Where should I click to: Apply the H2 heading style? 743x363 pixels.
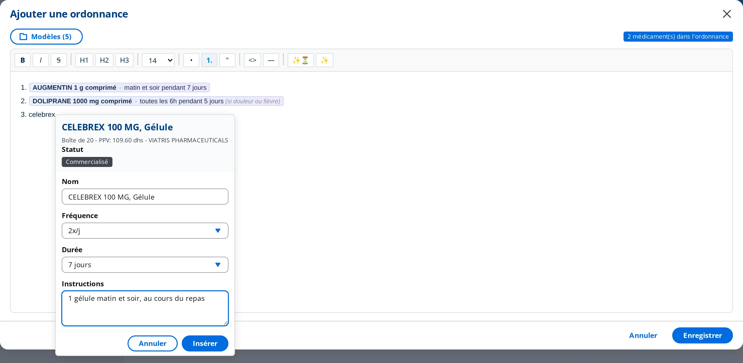click(x=104, y=60)
